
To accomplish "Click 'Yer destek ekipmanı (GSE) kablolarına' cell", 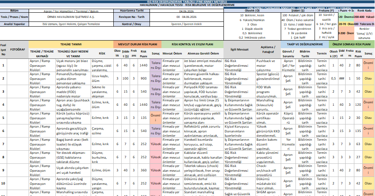I will 73,157.
